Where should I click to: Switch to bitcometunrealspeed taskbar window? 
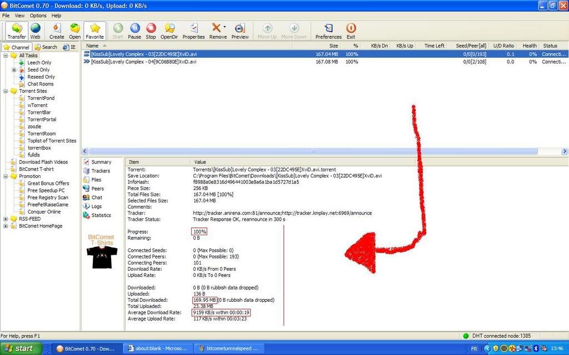[x=229, y=348]
